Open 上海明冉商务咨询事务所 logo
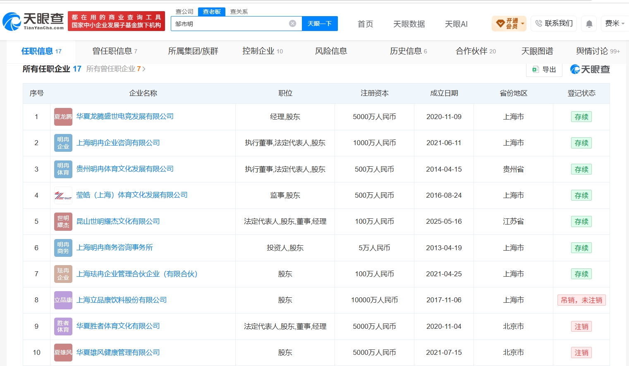The height and width of the screenshot is (366, 629). [x=63, y=248]
